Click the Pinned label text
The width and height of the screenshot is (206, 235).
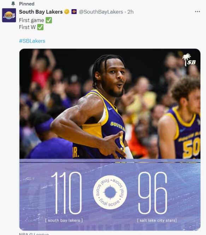point(27,4)
